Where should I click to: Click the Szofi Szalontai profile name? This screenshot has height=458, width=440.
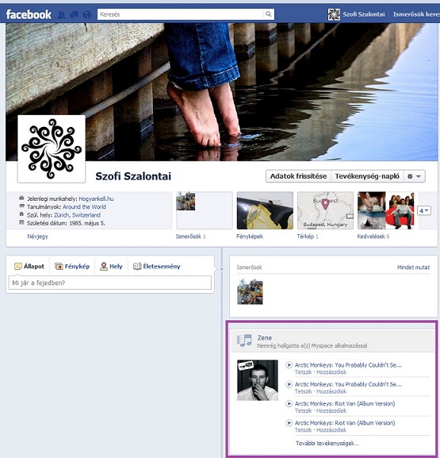(133, 176)
